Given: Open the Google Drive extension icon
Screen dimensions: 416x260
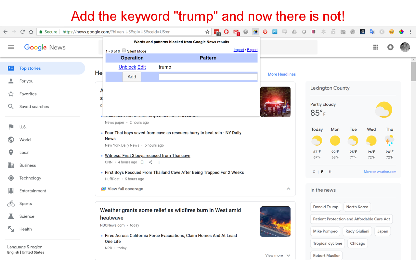Looking at the screenshot, I should 294,32.
